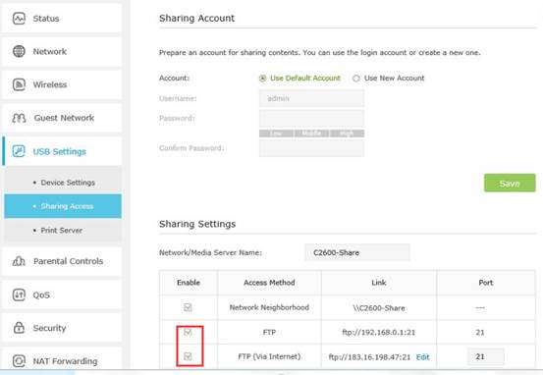Click ftp://192.168.0.1:21 link text

pos(378,333)
